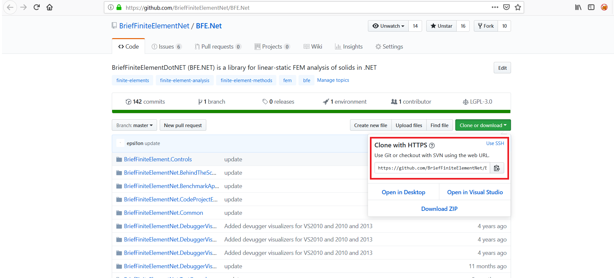
Task: Open the BFE.Net repository name link
Action: point(209,26)
